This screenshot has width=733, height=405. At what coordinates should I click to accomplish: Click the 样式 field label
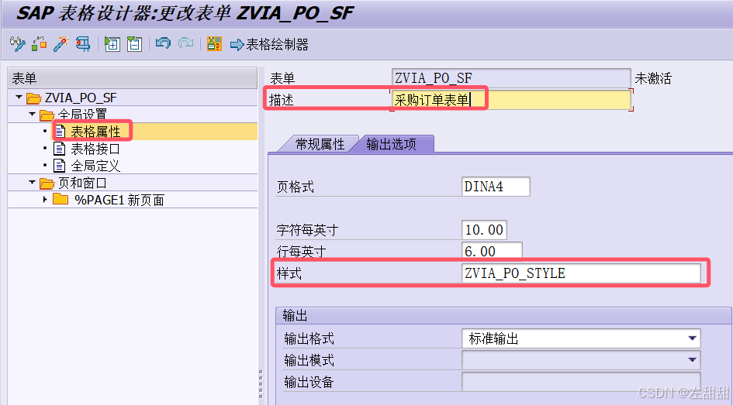point(289,273)
